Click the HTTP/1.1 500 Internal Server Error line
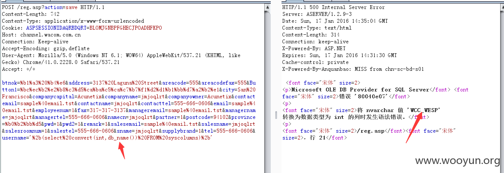The width and height of the screenshot is (504, 173). [333, 7]
